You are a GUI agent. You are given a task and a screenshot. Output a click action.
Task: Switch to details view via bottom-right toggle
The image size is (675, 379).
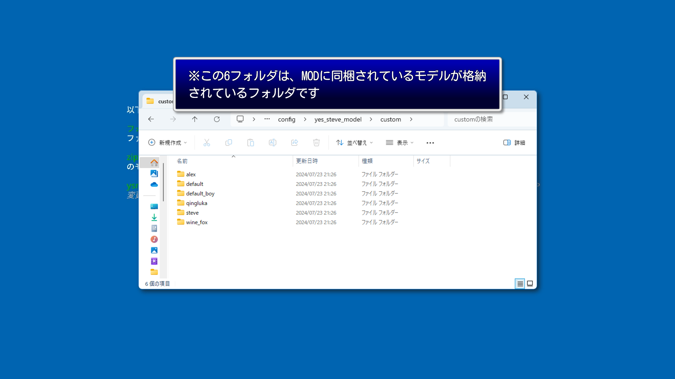520,284
